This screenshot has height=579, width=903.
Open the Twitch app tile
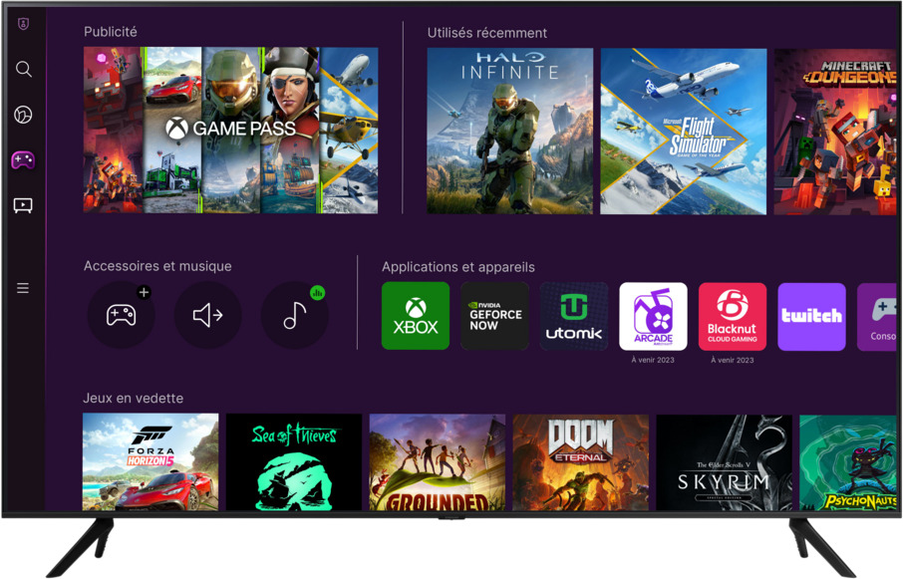click(811, 316)
